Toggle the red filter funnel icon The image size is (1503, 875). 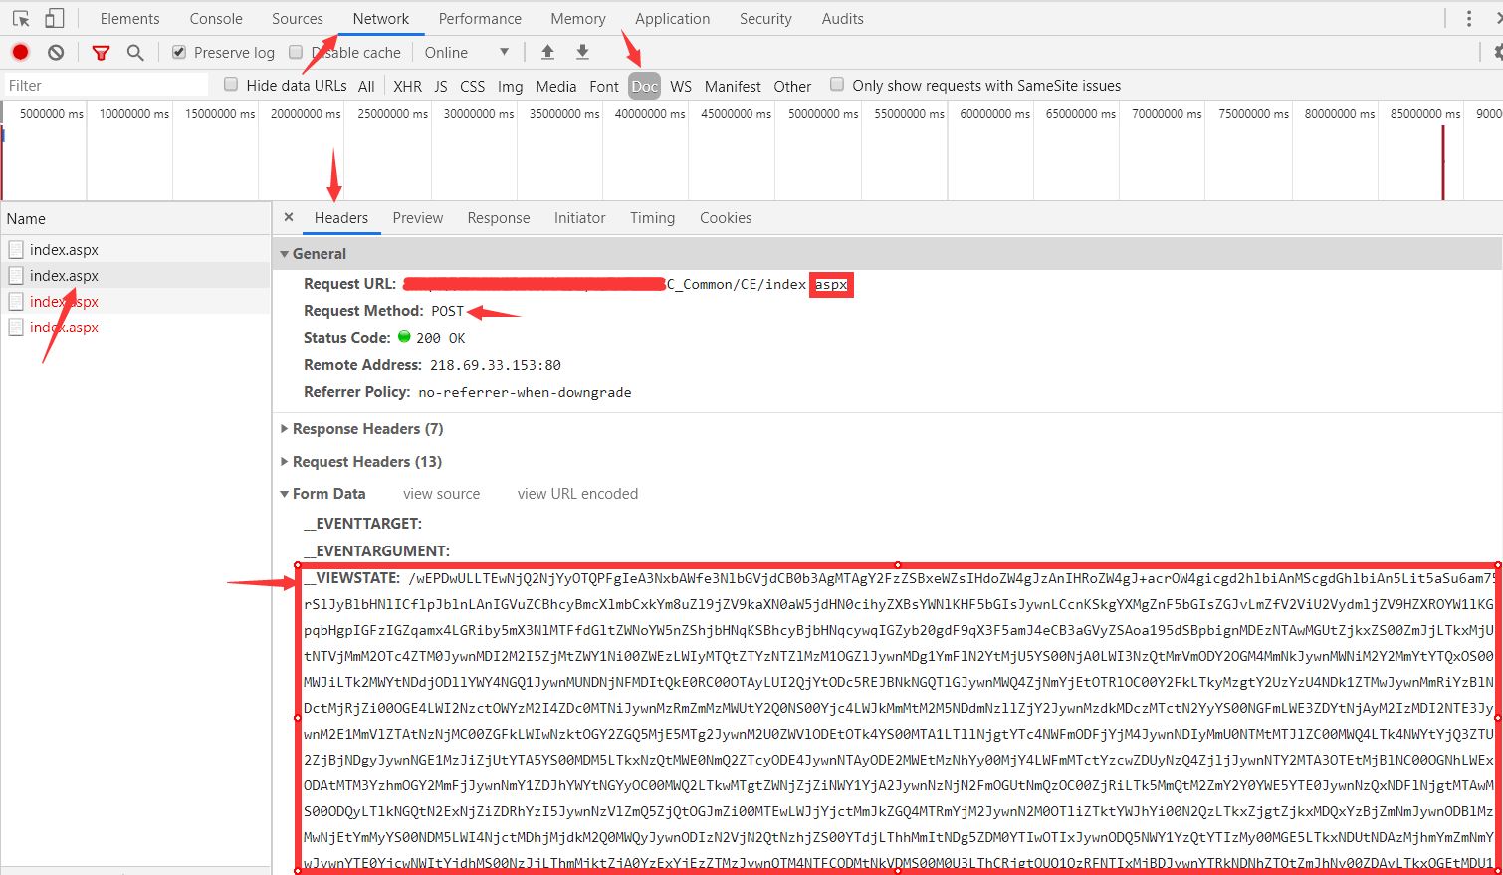coord(101,53)
